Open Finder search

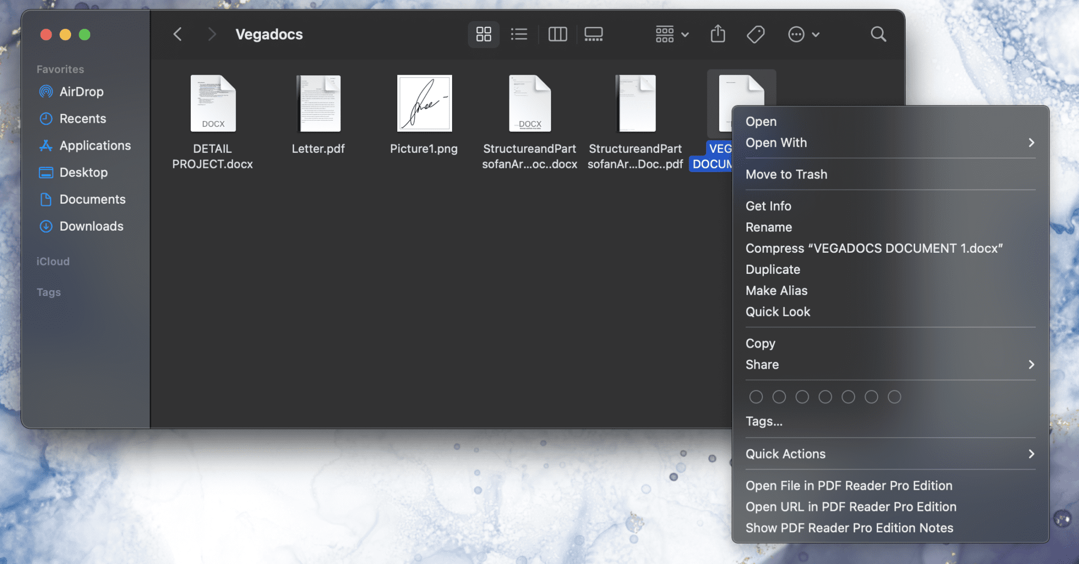(878, 34)
